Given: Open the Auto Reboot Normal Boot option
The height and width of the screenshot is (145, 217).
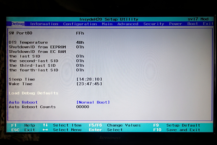Looking at the screenshot, I should [93, 102].
